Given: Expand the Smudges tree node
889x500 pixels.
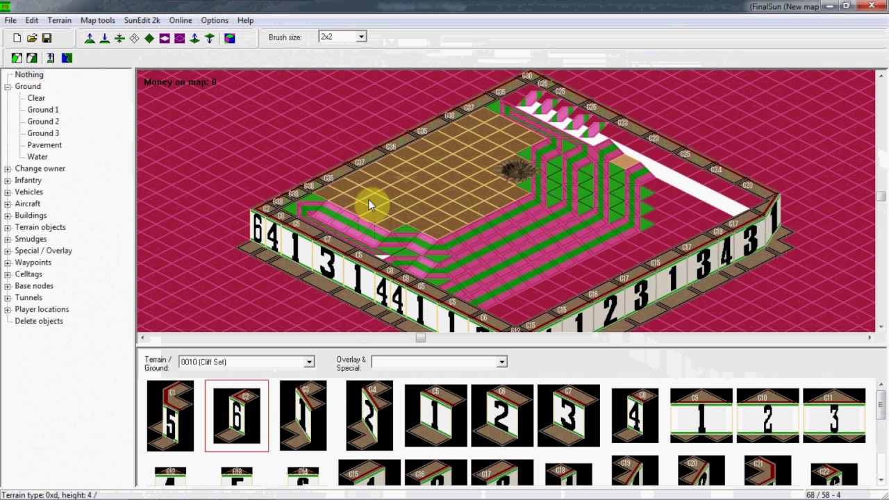Looking at the screenshot, I should (8, 240).
